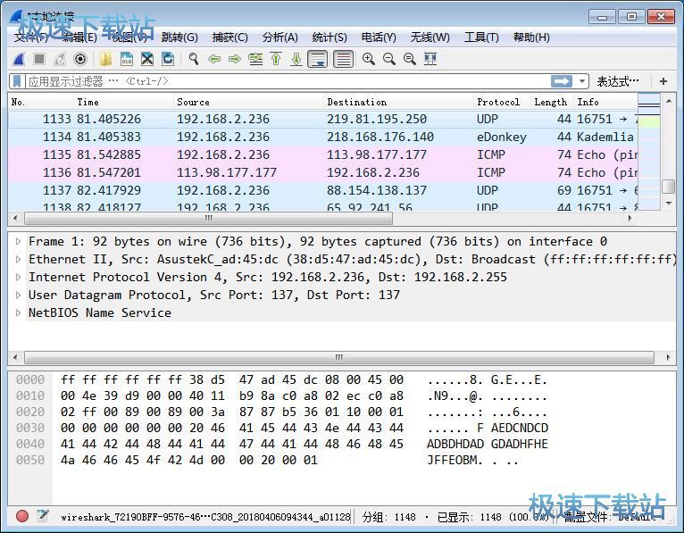Close this capture file using the X icon
The height and width of the screenshot is (533, 684).
(147, 59)
